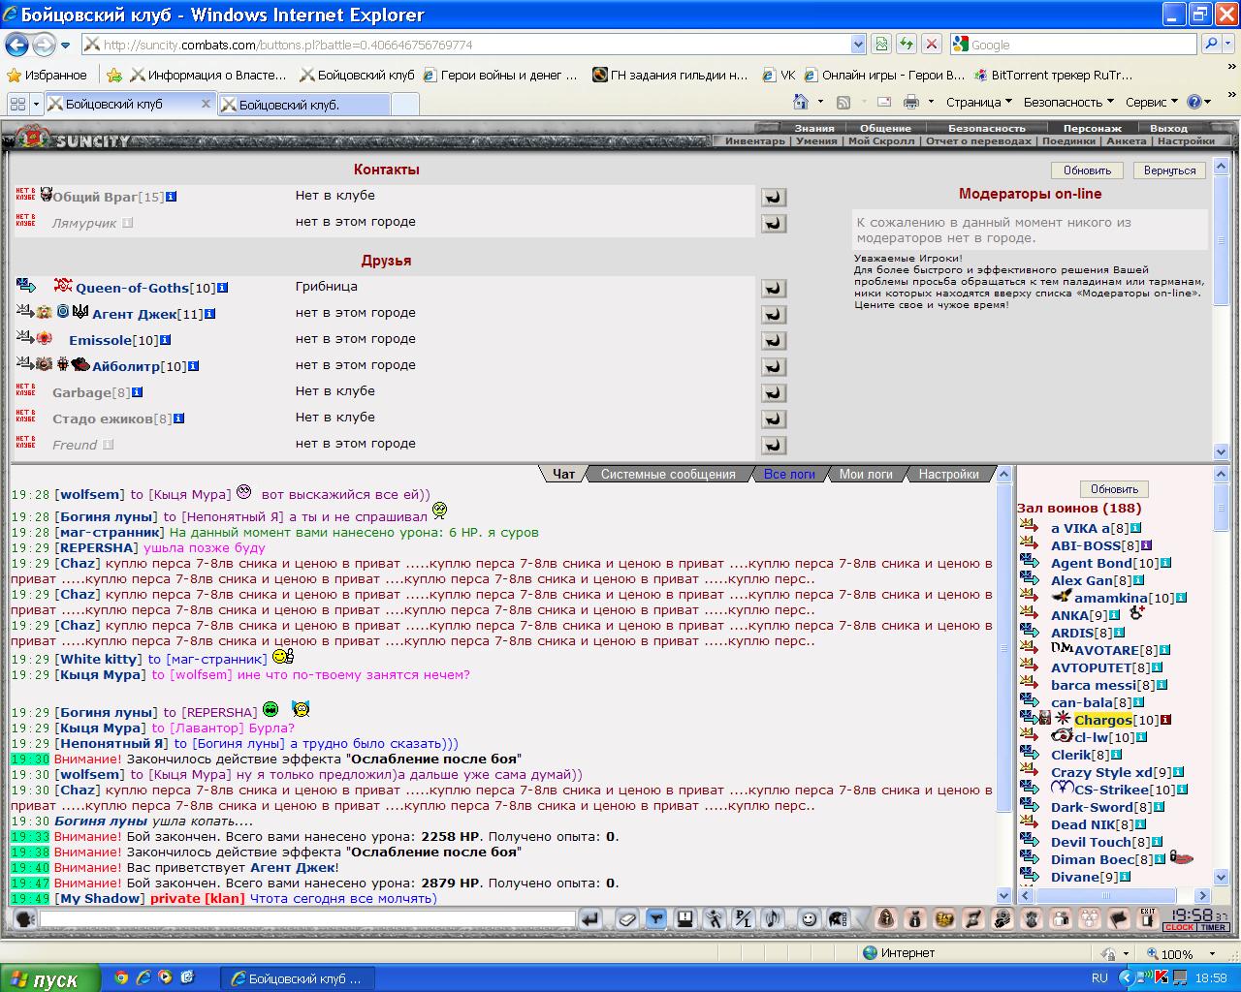Send private message to Общий Враг

[x=773, y=197]
